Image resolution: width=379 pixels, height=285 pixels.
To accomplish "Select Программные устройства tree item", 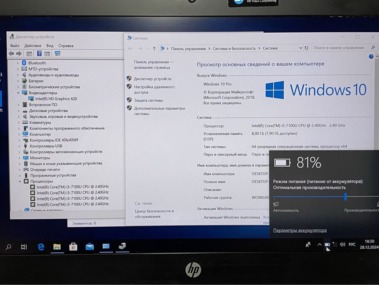I will pos(53,175).
